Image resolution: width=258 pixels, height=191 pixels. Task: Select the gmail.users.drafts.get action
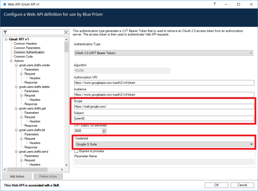coord(33,108)
